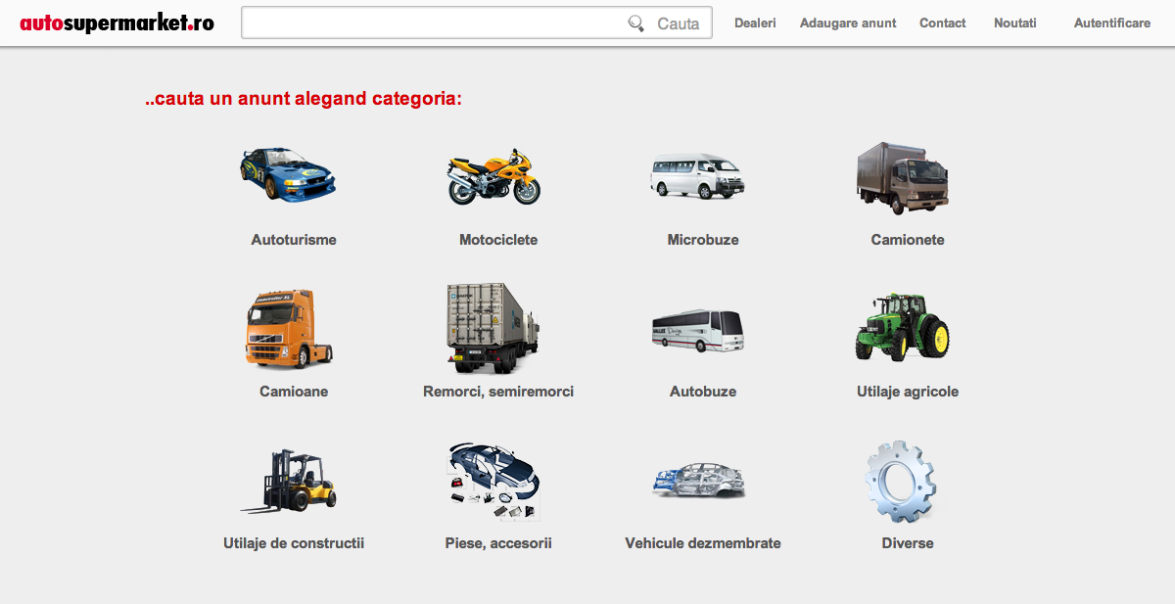Click the Piese, accesorii text link

(x=498, y=543)
